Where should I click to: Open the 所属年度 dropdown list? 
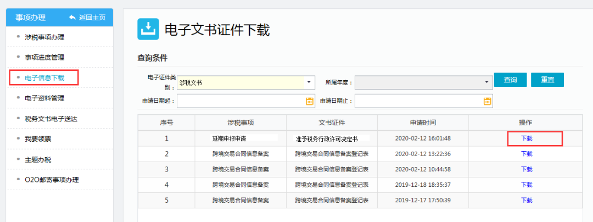(486, 82)
